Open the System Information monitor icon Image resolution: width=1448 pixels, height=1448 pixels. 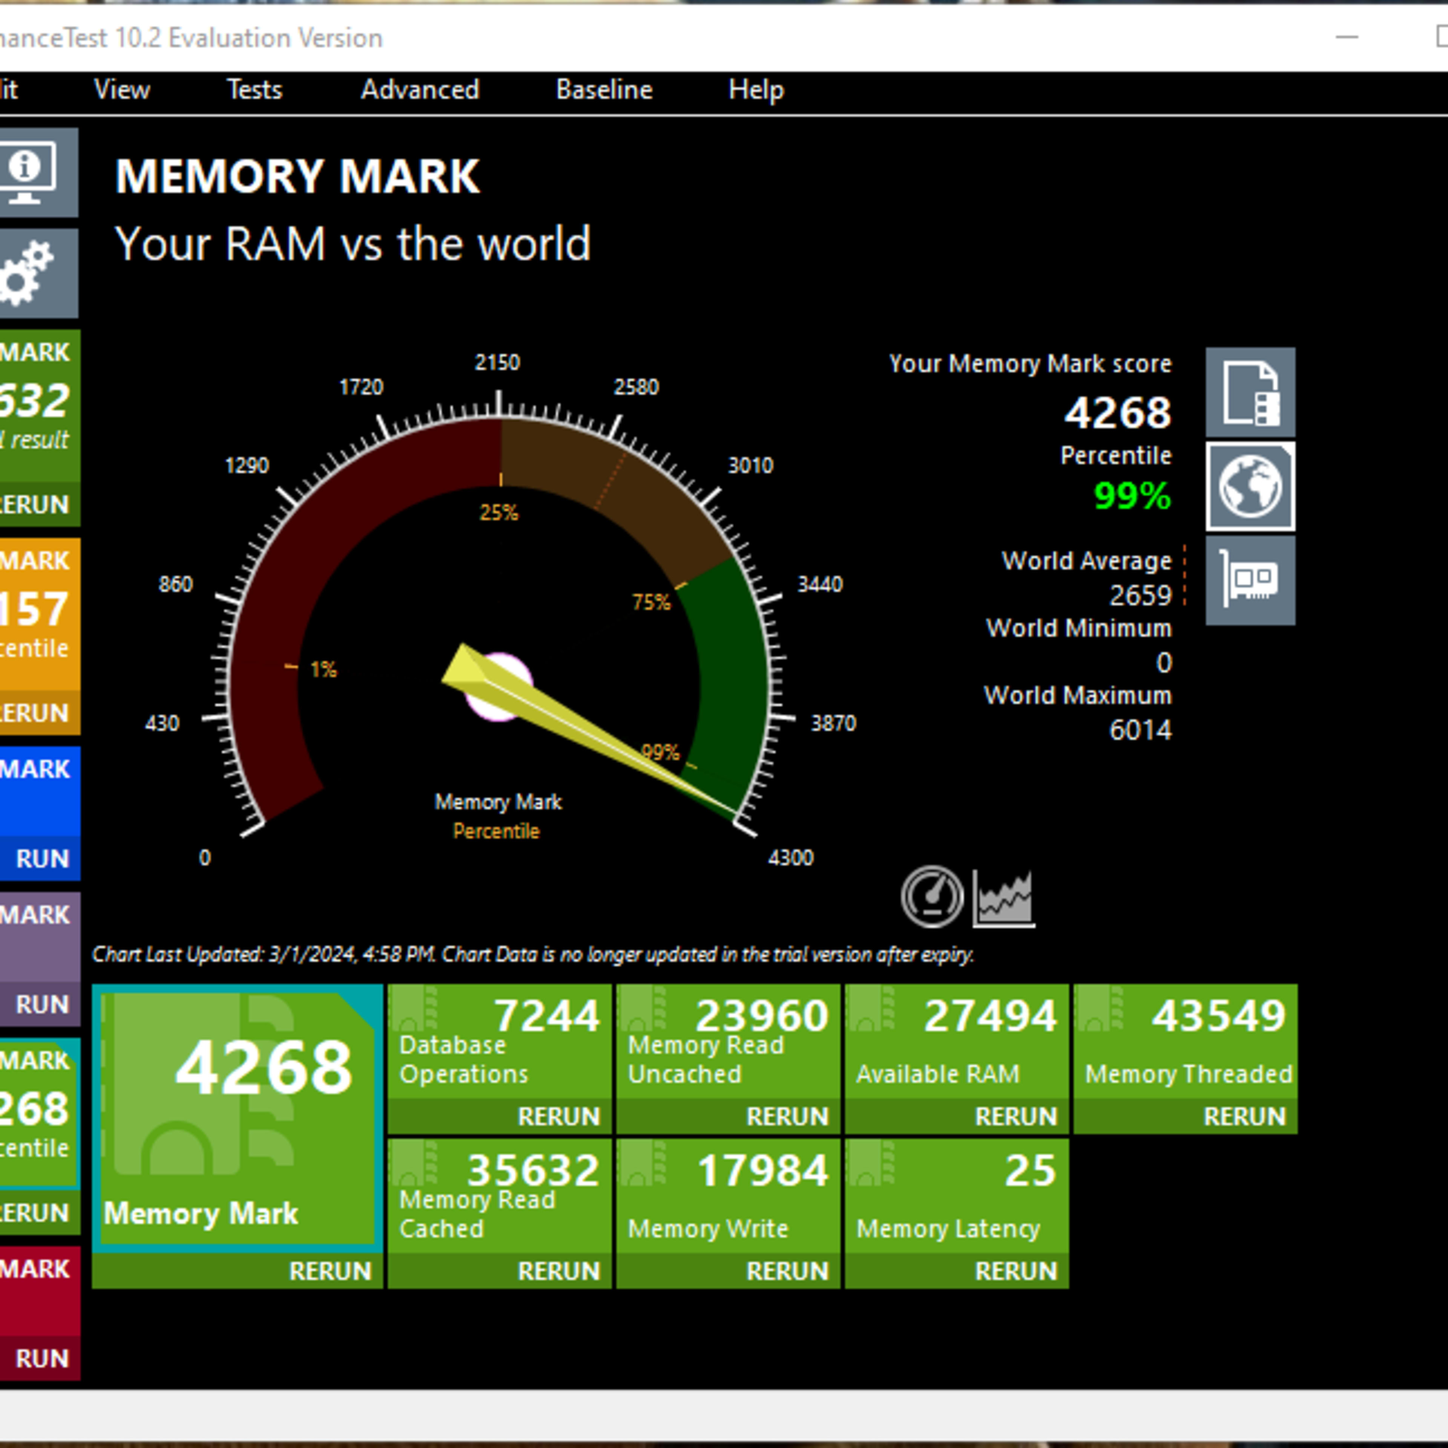click(x=37, y=172)
